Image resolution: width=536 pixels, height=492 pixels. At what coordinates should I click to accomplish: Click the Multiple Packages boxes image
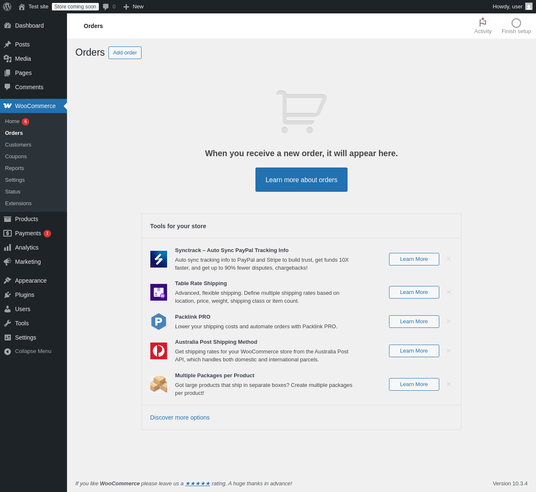(159, 384)
